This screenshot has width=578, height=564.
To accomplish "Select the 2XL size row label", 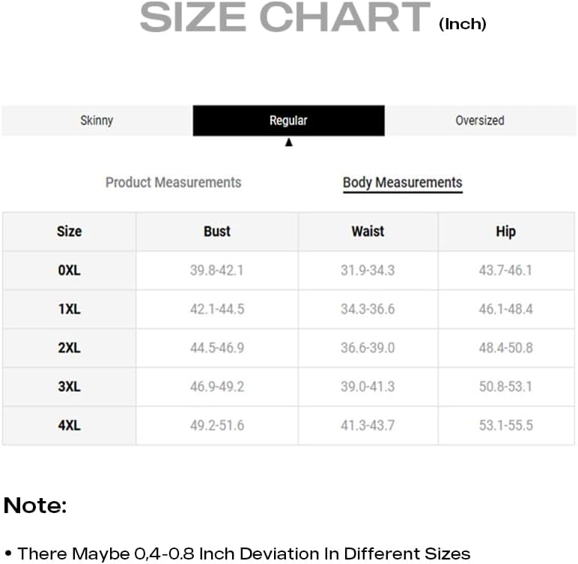I will (x=70, y=348).
